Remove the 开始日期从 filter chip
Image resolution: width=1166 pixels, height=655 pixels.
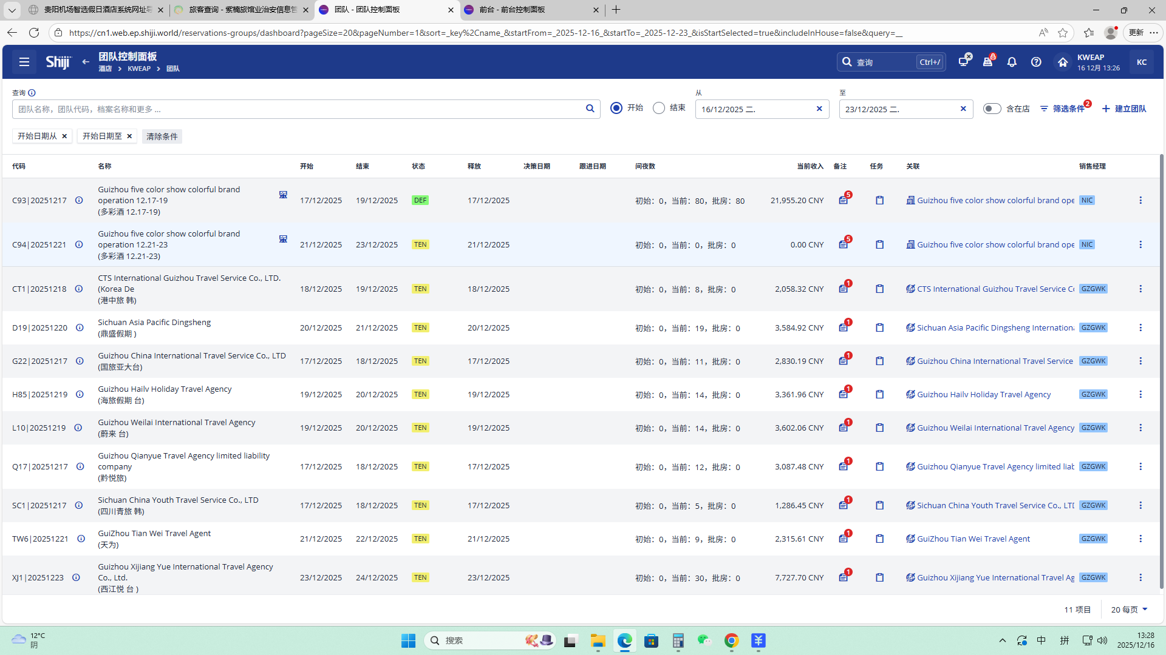(64, 136)
